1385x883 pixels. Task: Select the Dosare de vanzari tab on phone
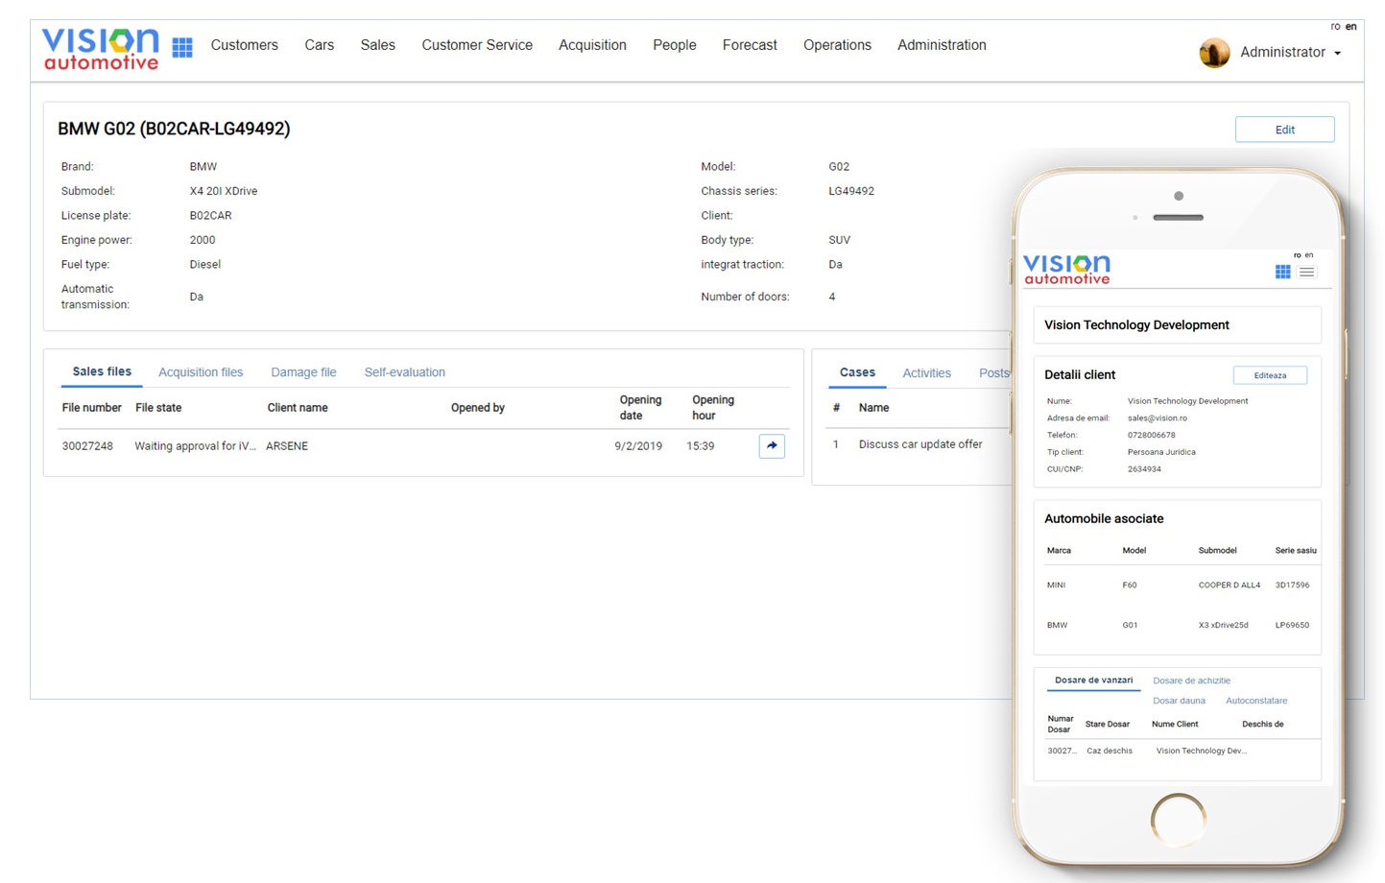pyautogui.click(x=1093, y=680)
